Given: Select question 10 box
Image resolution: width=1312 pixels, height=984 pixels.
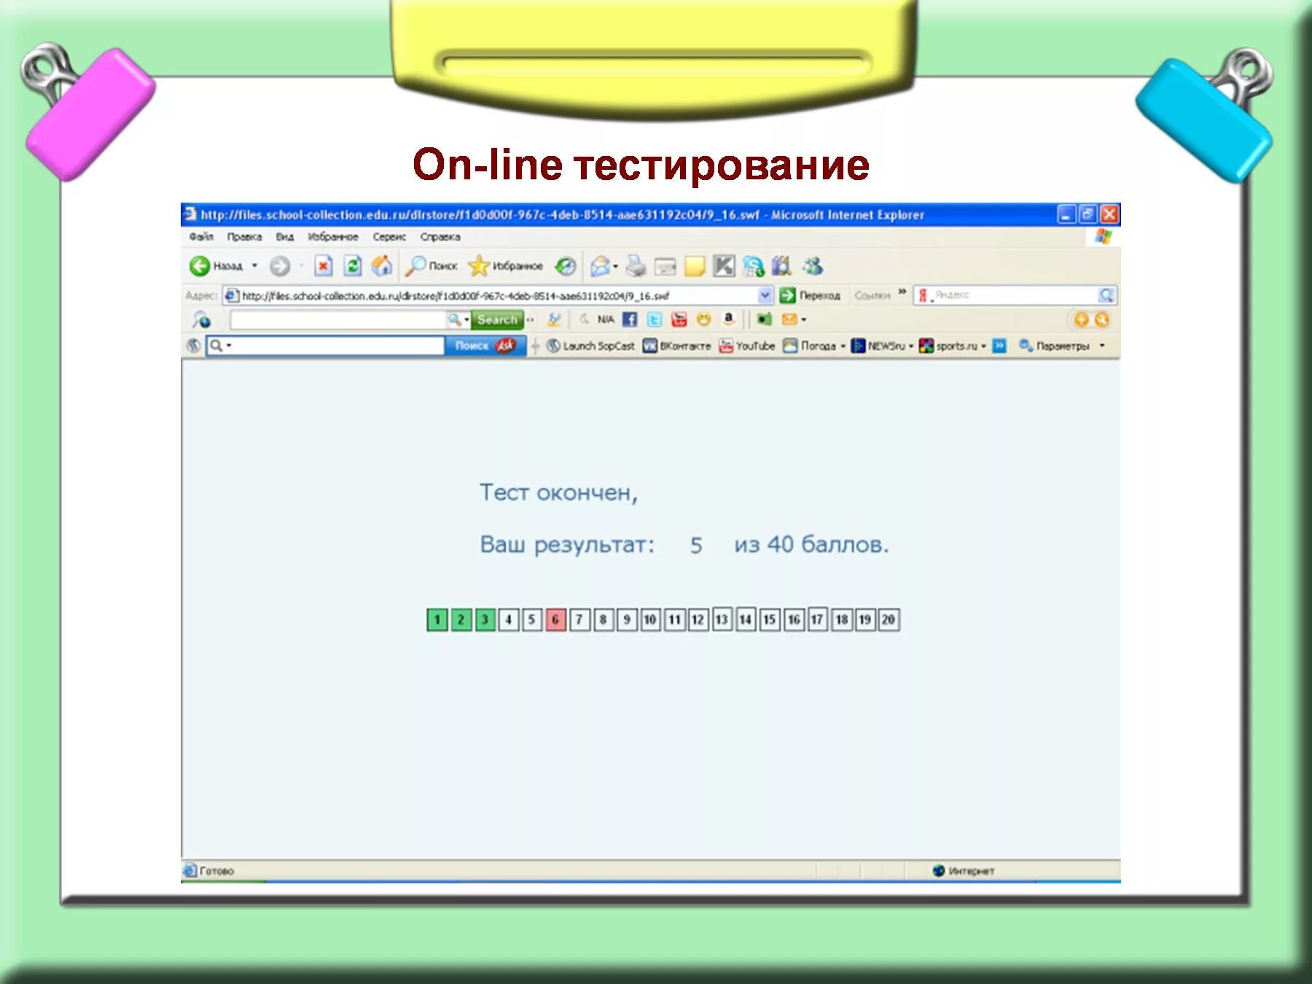Looking at the screenshot, I should click(650, 620).
